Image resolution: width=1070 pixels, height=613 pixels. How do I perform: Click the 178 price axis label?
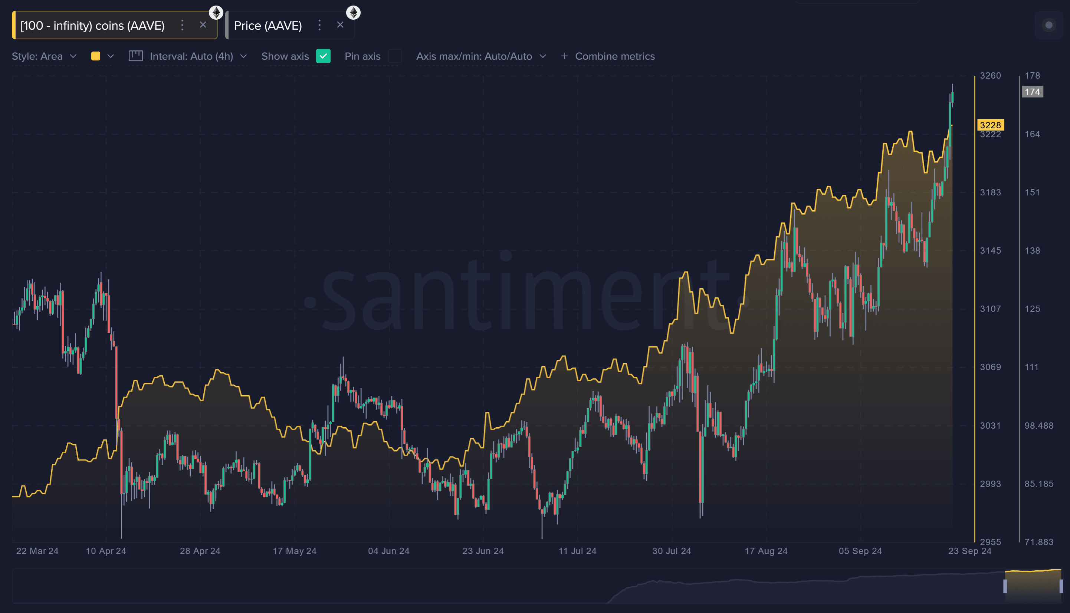tap(1032, 76)
